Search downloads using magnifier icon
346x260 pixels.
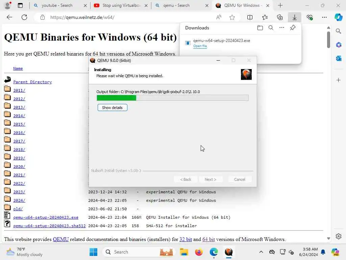271,28
